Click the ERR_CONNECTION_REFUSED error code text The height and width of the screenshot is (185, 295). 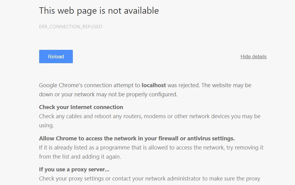71,27
